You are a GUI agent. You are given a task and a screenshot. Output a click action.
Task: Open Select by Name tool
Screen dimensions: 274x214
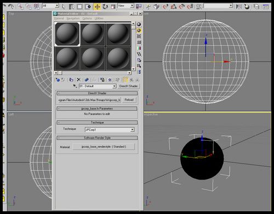click(x=72, y=7)
